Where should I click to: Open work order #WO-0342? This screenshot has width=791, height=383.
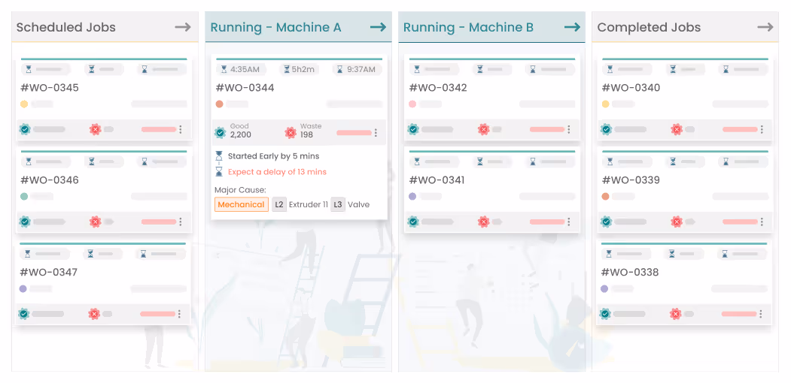point(438,88)
